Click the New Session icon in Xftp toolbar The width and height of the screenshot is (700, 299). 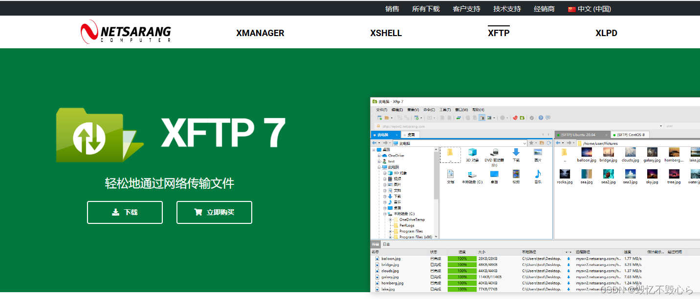point(379,118)
